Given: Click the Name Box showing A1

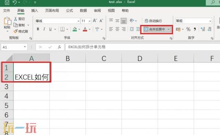Looking at the screenshot, I should 14,47.
